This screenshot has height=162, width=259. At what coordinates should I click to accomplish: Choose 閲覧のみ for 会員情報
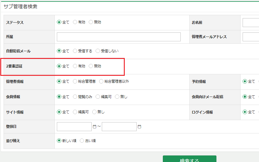75,97
